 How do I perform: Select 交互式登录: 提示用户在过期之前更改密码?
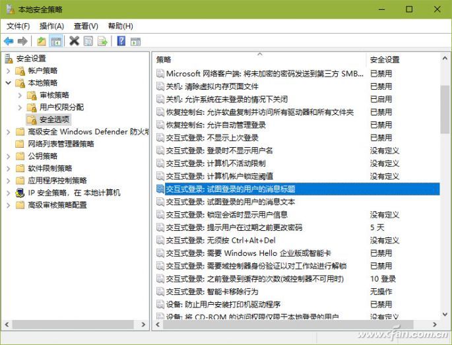pyautogui.click(x=297, y=228)
